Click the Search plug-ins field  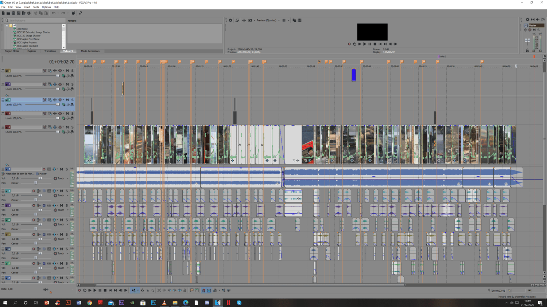(35, 20)
